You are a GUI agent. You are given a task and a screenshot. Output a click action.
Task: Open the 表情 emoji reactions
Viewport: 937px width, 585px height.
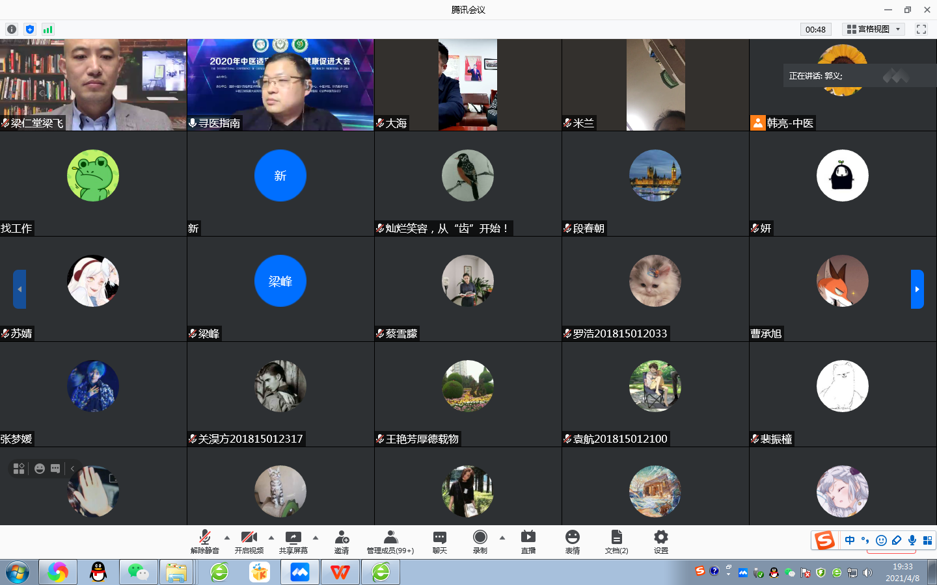coord(573,541)
